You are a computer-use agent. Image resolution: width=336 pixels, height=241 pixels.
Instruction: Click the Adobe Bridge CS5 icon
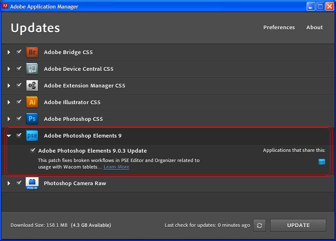tap(32, 53)
